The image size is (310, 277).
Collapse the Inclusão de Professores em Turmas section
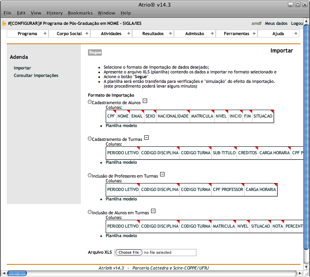tap(162, 174)
